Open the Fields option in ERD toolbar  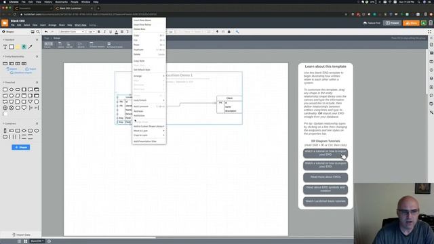point(48,45)
